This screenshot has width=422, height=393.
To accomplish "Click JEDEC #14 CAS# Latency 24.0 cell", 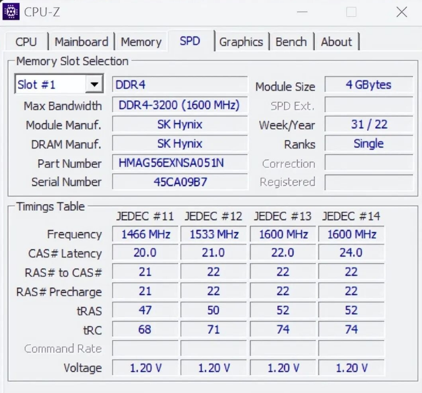I will pyautogui.click(x=351, y=253).
